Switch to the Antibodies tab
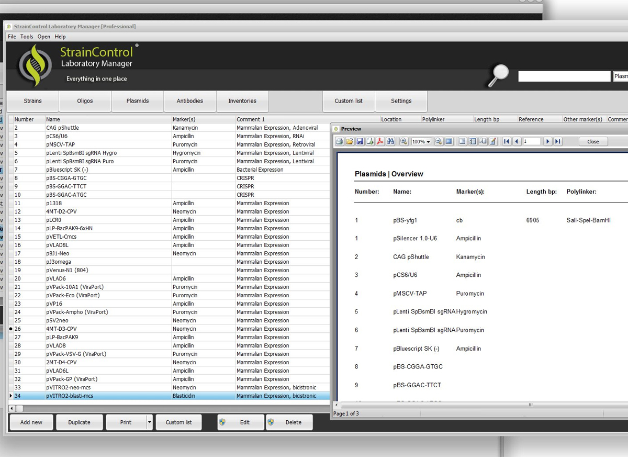The image size is (628, 471). (190, 101)
